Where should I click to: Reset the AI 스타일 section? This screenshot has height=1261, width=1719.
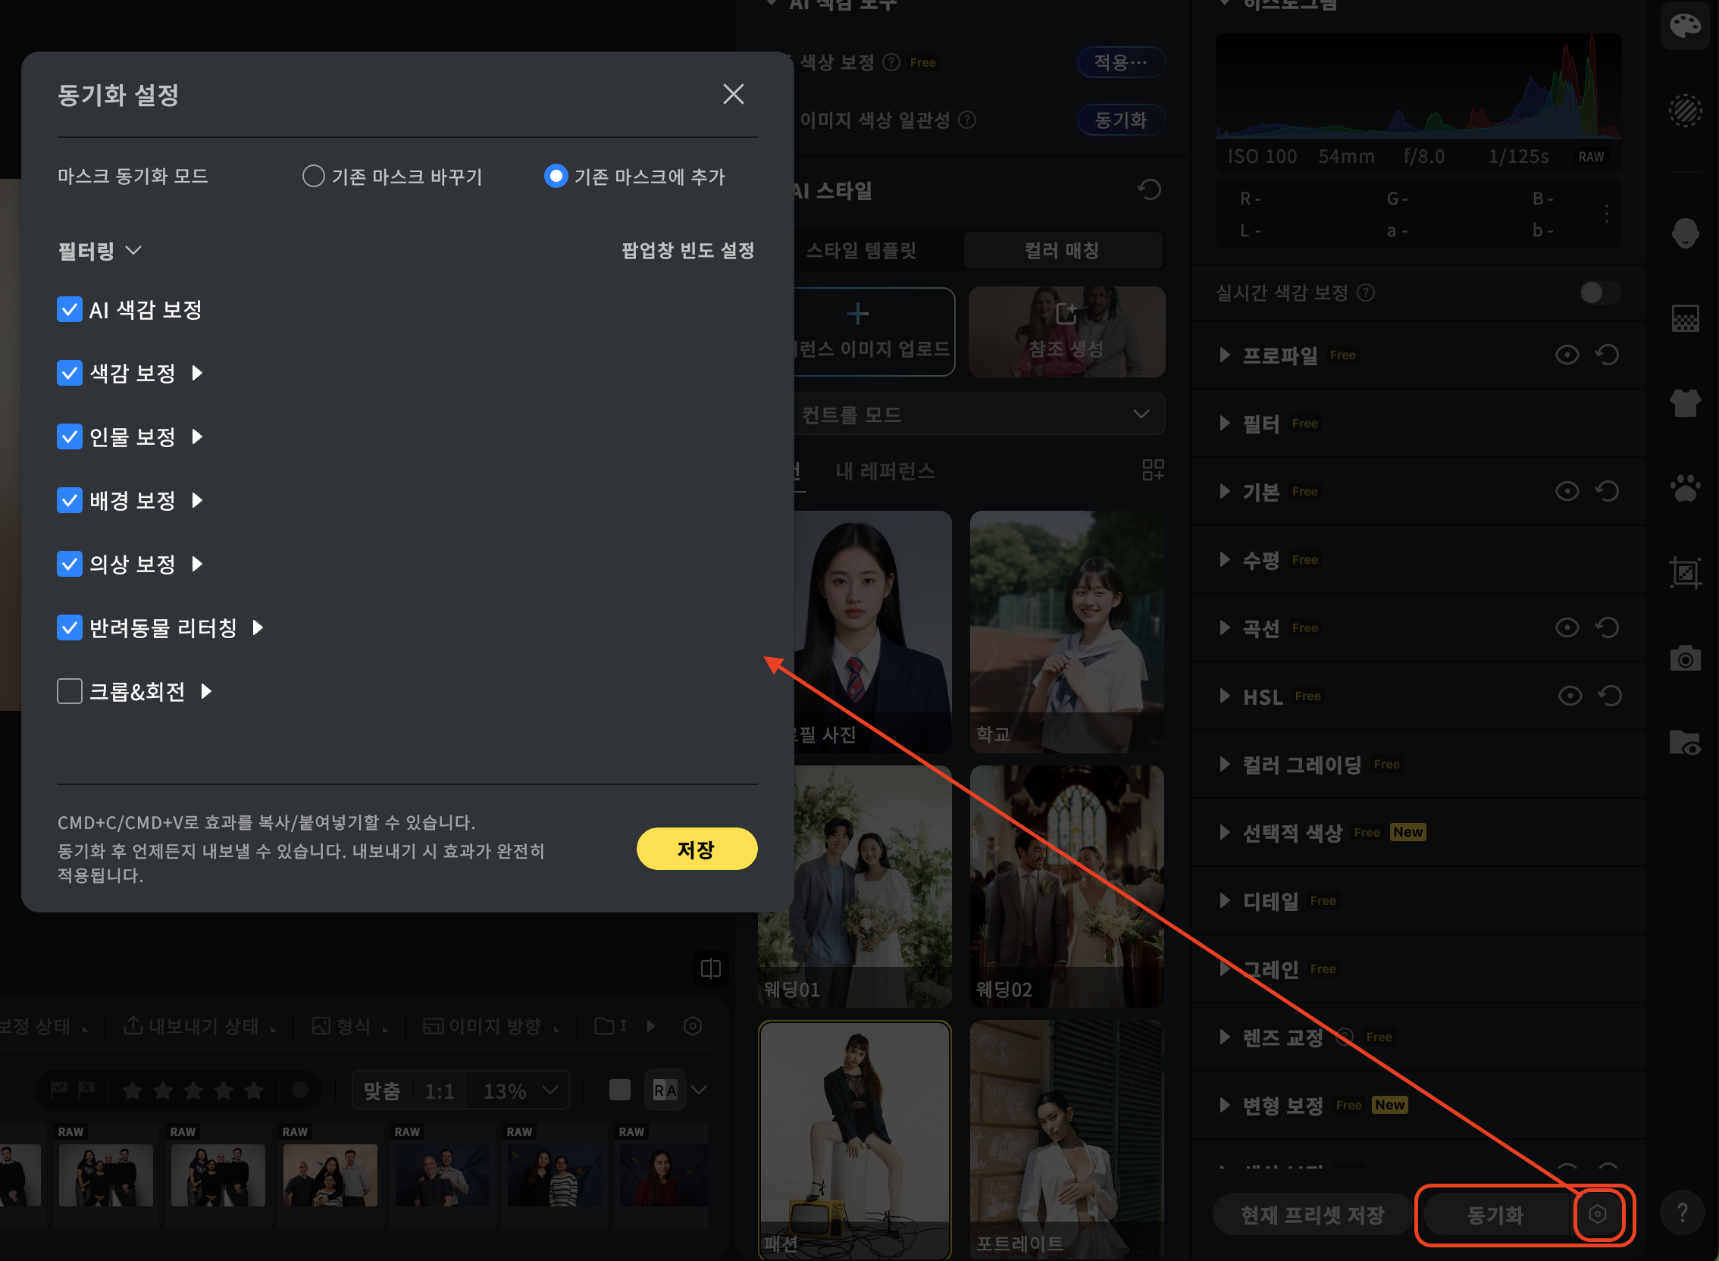tap(1149, 189)
